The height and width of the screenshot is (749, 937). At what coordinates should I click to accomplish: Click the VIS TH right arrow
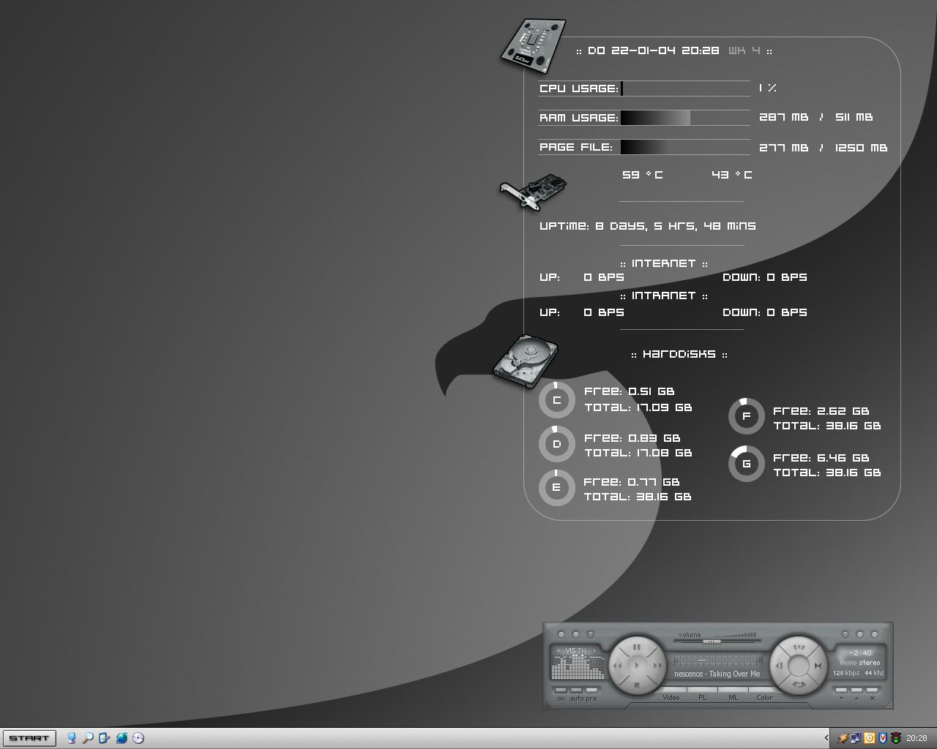pos(594,651)
